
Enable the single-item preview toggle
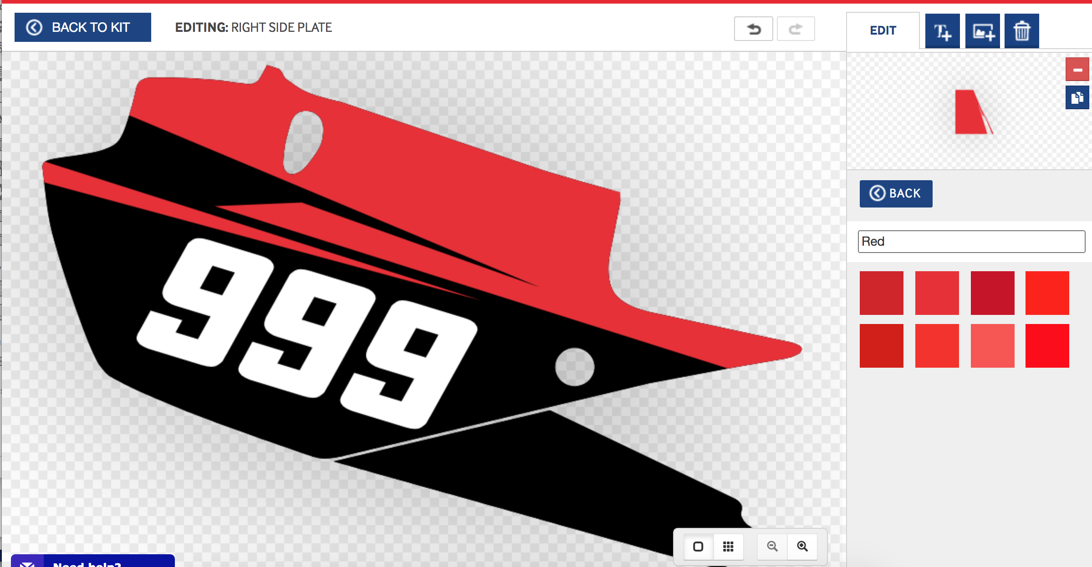click(x=699, y=547)
